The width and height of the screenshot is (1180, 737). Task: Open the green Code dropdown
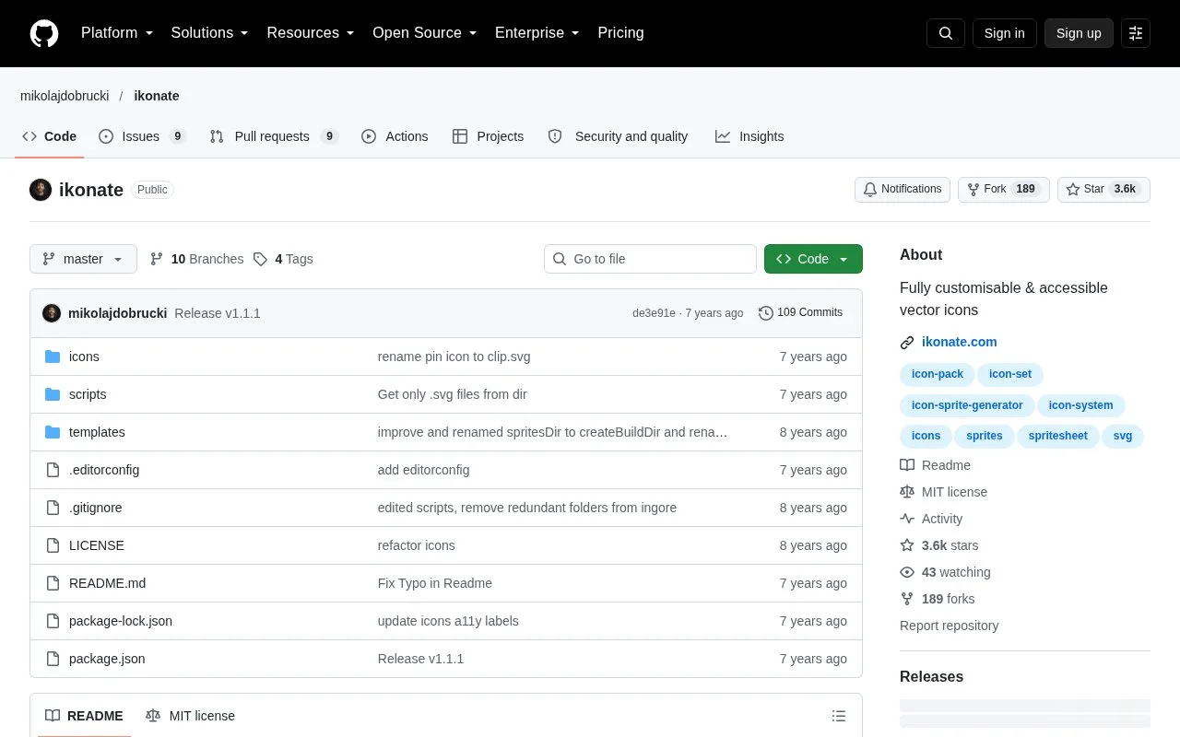[813, 259]
